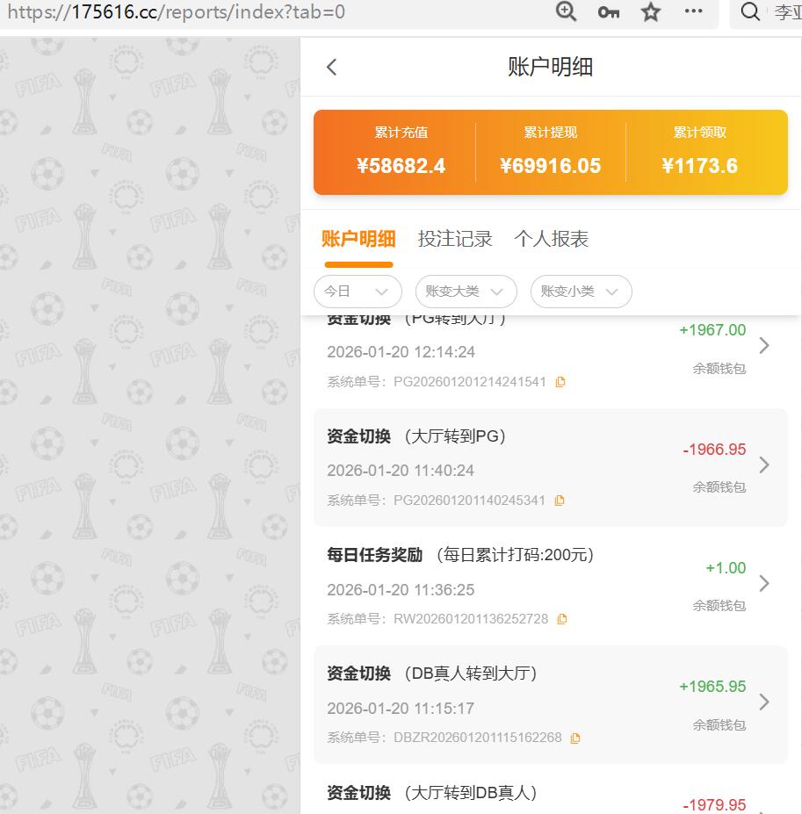802x814 pixels.
Task: Click the search icon beside the profile name
Action: [748, 12]
